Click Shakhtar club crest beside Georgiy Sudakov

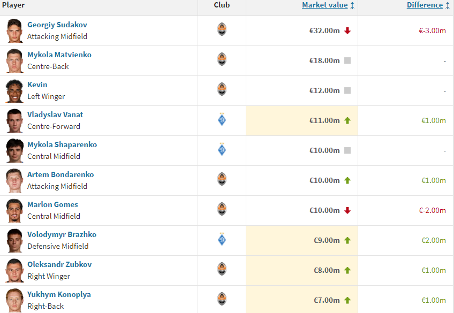coord(222,29)
